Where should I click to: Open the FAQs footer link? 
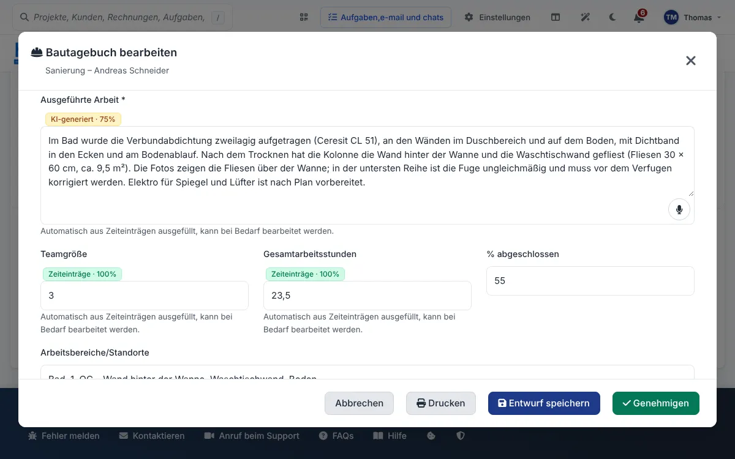point(336,436)
